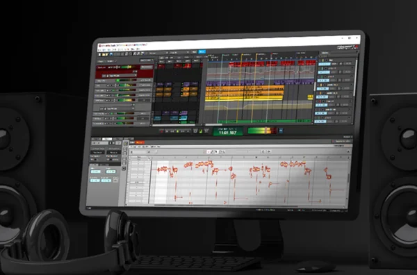The height and width of the screenshot is (275, 417).
Task: Click the green Play button in transport
Action: point(178,131)
